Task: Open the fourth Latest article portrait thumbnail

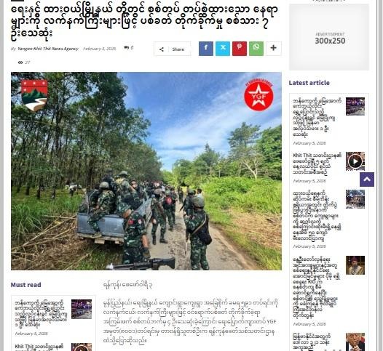Action: coord(355,265)
